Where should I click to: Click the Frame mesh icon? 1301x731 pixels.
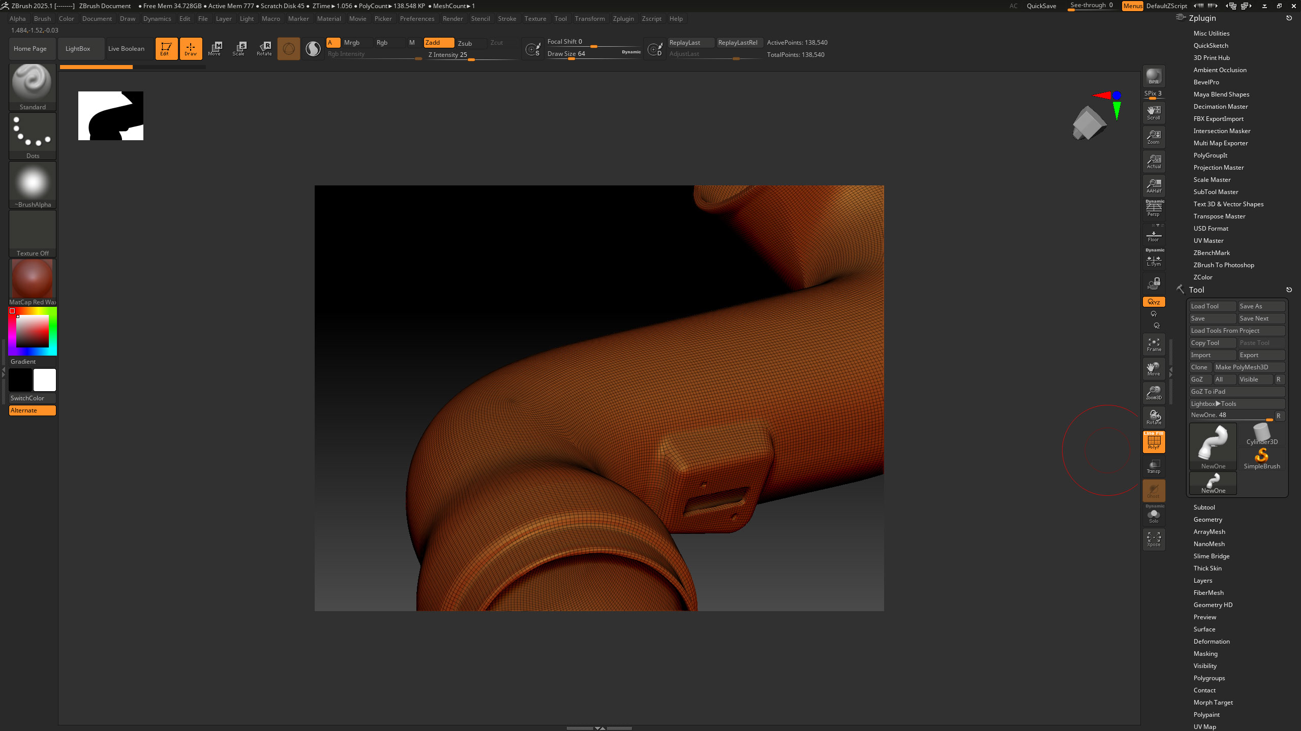tap(1154, 344)
